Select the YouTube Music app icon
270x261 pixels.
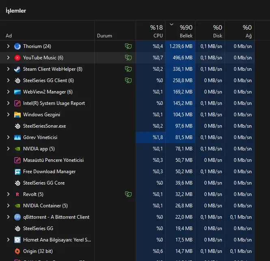[17, 58]
